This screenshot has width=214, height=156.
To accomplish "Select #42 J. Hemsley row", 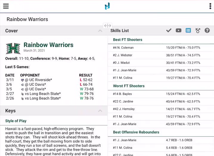I will 161,109.
